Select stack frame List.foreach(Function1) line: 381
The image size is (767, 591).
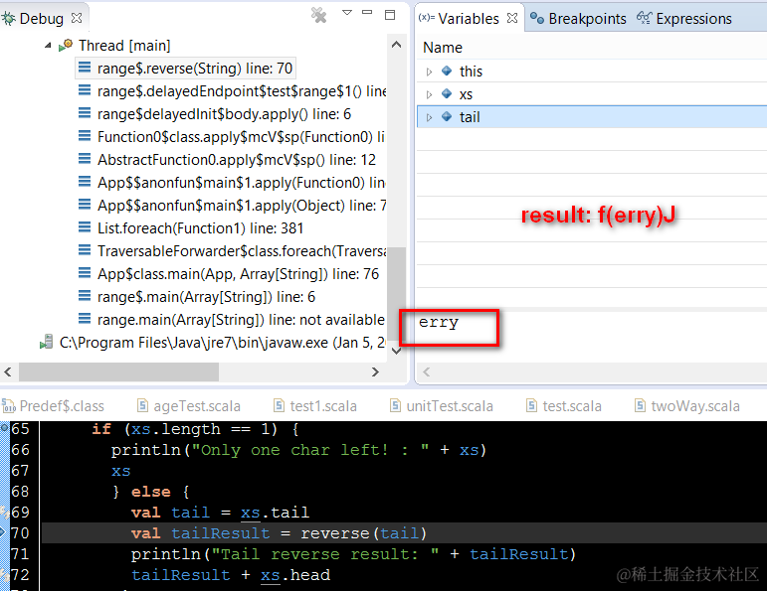200,228
